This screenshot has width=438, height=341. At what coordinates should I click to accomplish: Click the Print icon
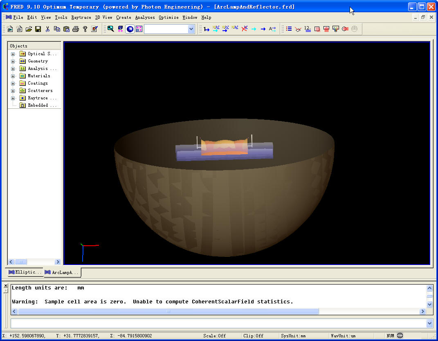coord(75,29)
